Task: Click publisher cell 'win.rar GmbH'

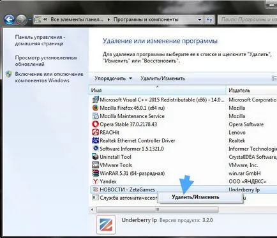Action: click(244, 174)
